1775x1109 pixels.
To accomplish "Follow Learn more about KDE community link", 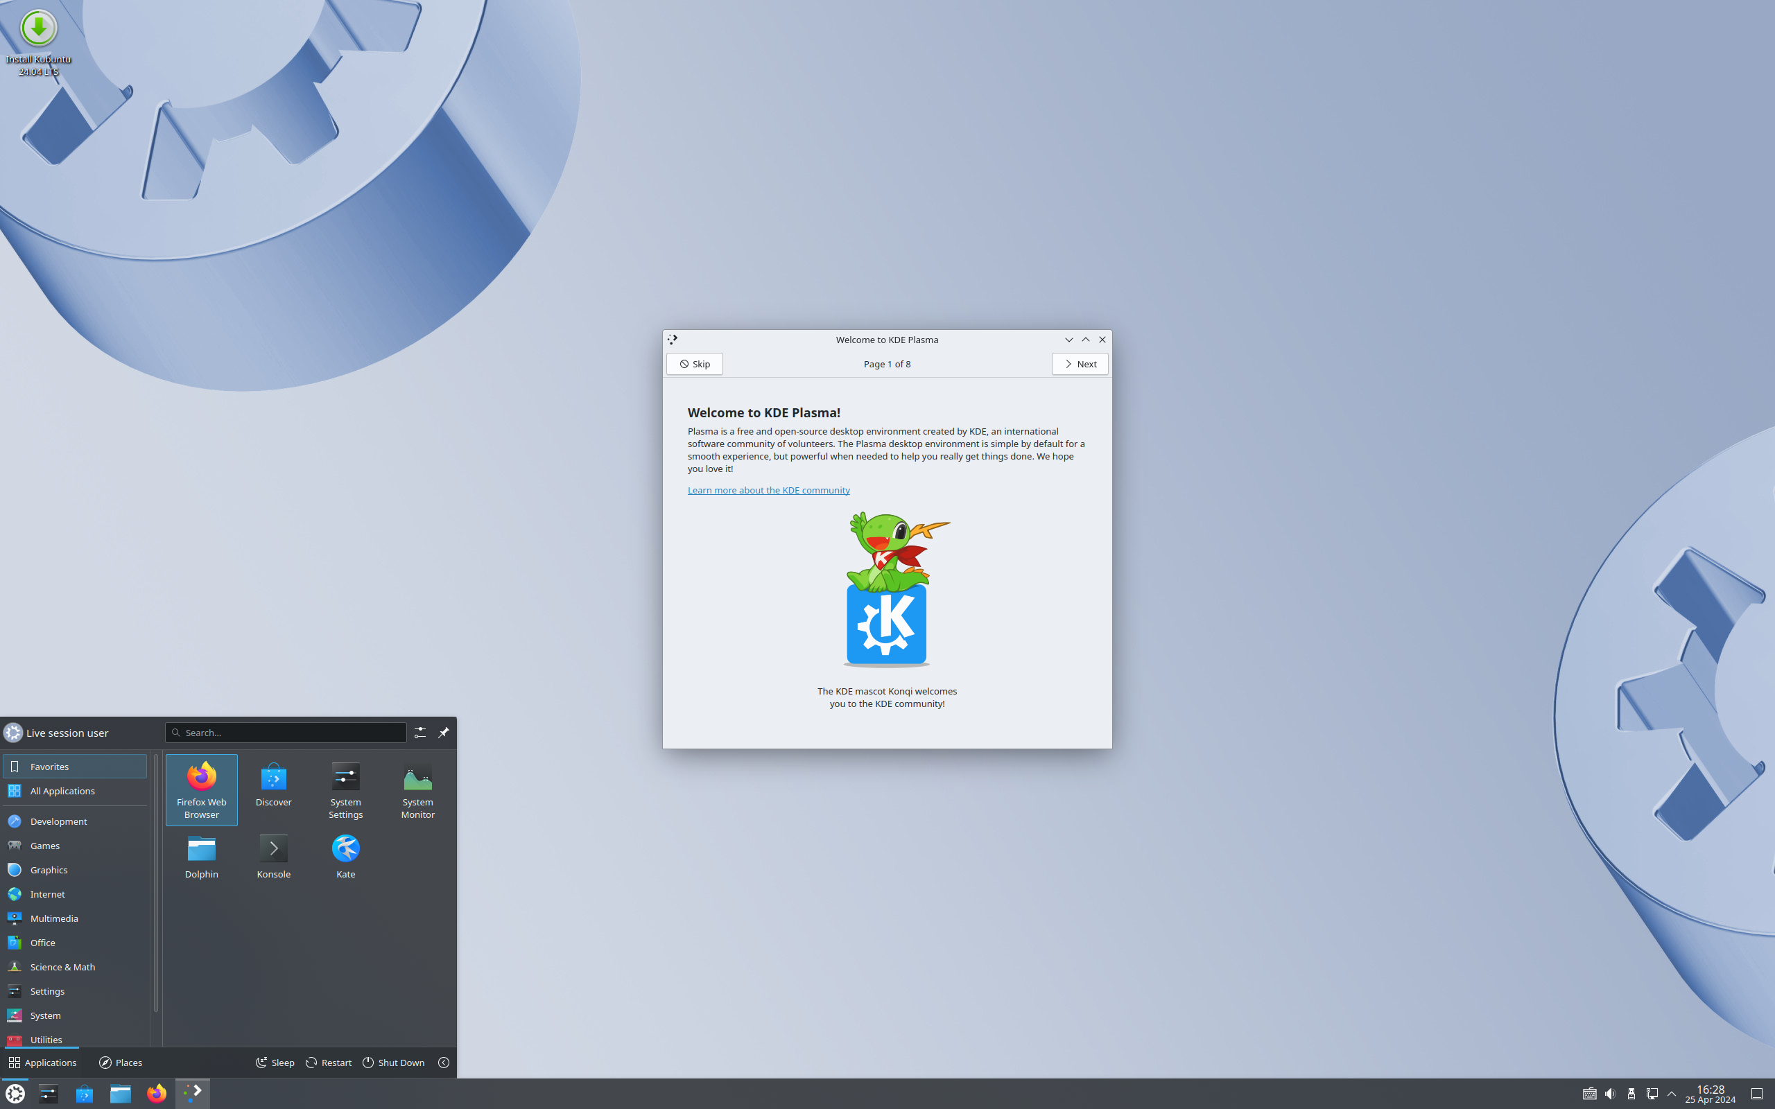I will (x=768, y=490).
